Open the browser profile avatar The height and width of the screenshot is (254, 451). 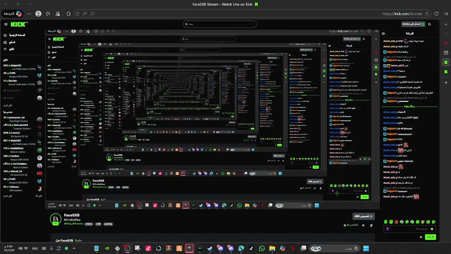click(x=38, y=14)
